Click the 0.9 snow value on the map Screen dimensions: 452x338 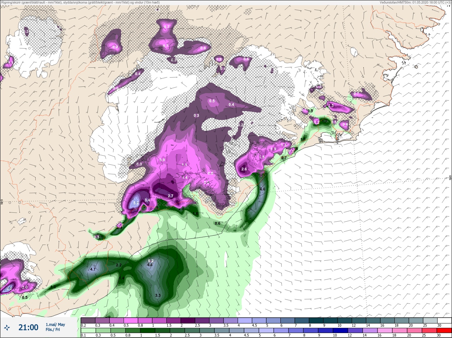tap(162, 160)
